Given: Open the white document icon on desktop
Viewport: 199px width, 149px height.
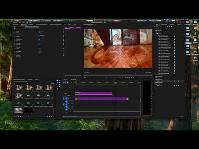Looking at the screenshot, I should (195, 40).
